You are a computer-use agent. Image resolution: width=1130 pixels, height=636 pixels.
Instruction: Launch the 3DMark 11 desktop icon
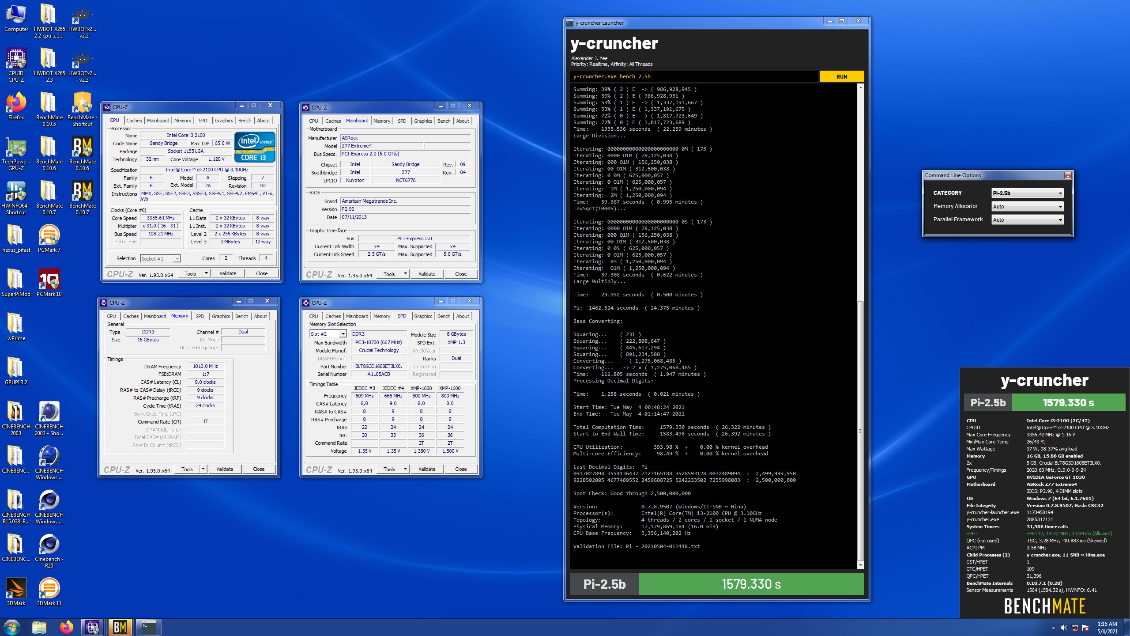[49, 592]
